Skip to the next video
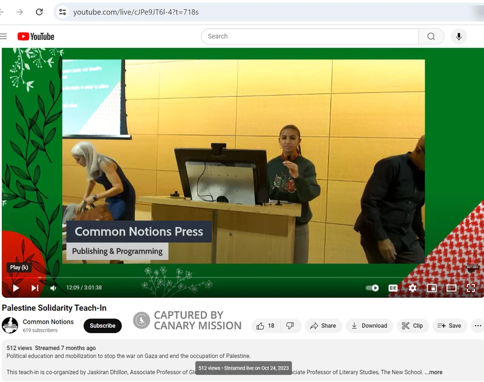This screenshot has height=382, width=484. click(34, 288)
